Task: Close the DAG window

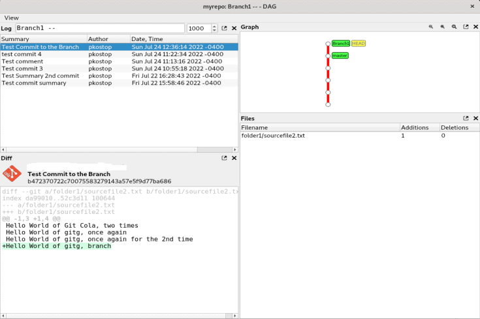Action: pyautogui.click(x=472, y=6)
